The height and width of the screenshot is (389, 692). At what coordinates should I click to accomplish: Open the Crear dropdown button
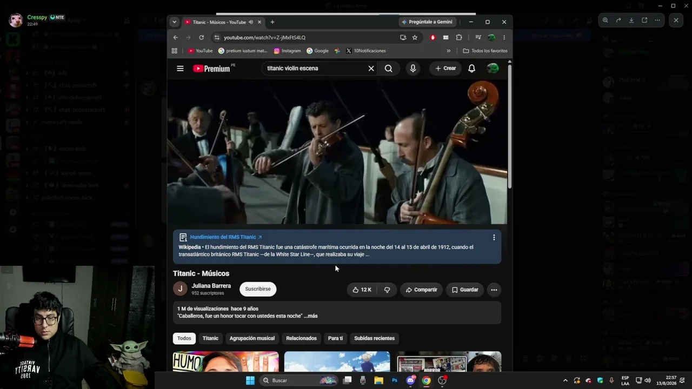pos(446,69)
